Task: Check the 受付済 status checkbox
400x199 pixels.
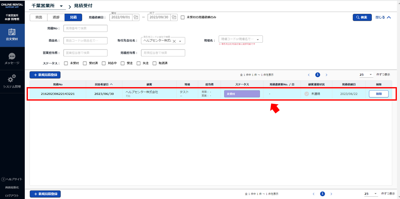Action: tap(85, 63)
